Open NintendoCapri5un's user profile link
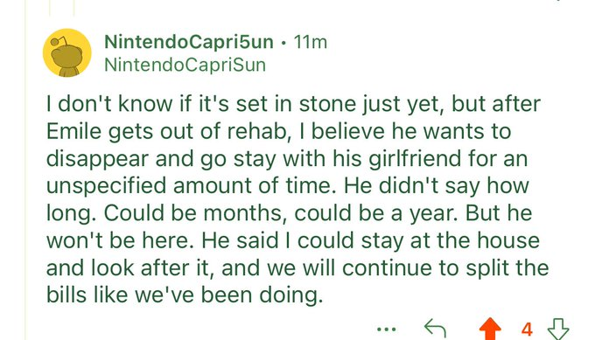 [189, 41]
